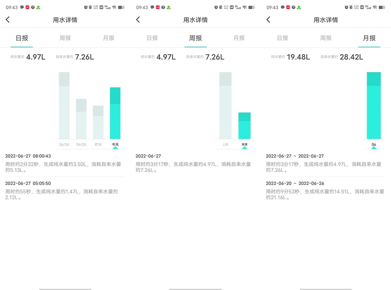Tap the 昨天 bar in daily chart
This screenshot has width=391, height=290.
point(98,122)
